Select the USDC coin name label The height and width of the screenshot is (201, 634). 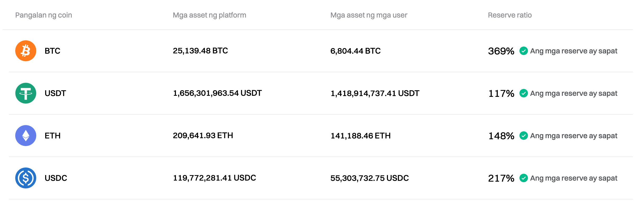(56, 178)
